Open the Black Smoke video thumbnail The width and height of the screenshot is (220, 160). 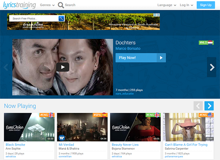(x=29, y=127)
